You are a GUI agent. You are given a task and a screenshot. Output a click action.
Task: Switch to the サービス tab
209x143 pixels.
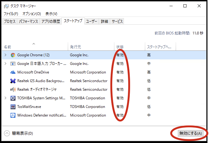point(117,22)
